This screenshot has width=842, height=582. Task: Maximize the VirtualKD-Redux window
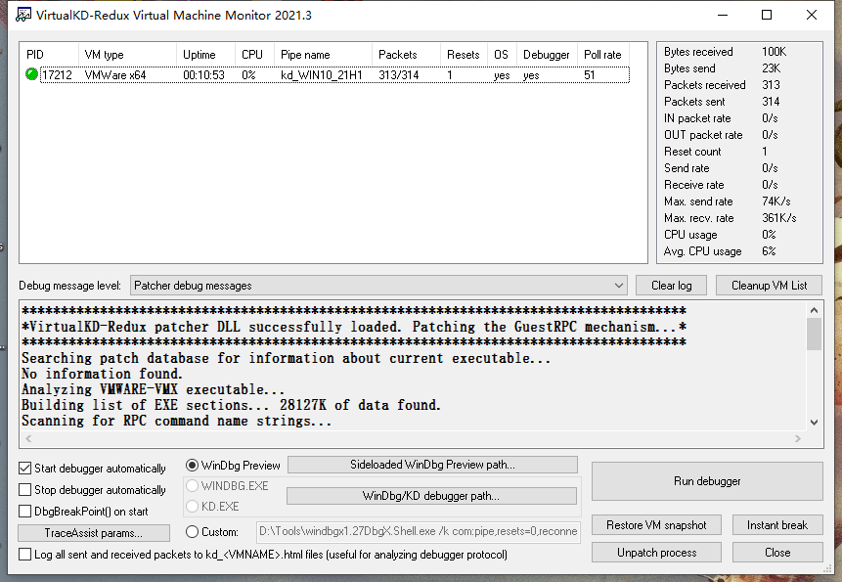[767, 15]
